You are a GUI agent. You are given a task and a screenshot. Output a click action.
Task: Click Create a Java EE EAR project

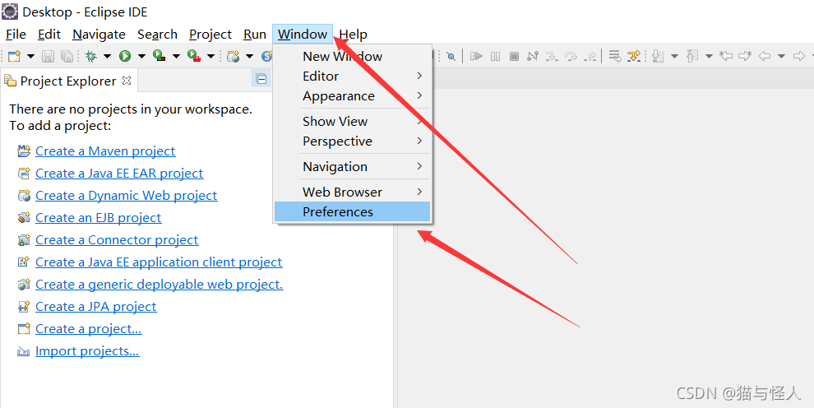click(119, 174)
